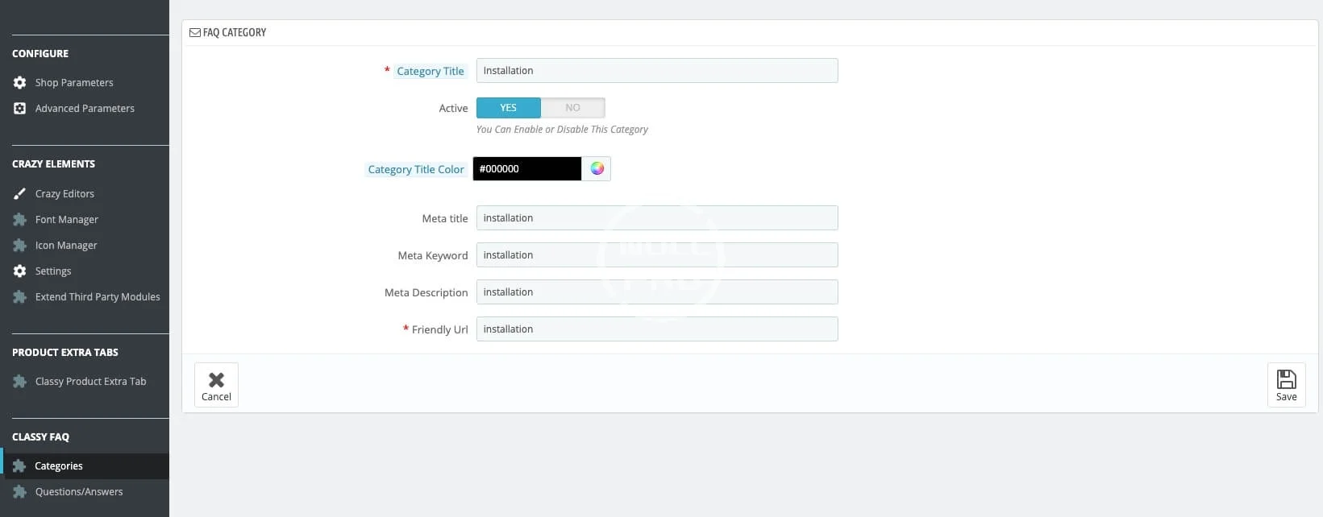Click the Settings gear icon under Crazy Elements
The width and height of the screenshot is (1323, 517).
tap(19, 271)
